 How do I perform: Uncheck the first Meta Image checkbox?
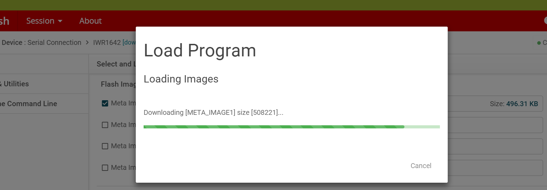(x=105, y=103)
